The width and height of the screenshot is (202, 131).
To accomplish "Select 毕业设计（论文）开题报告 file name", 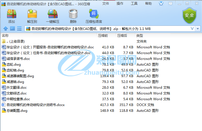I will 50,47.
